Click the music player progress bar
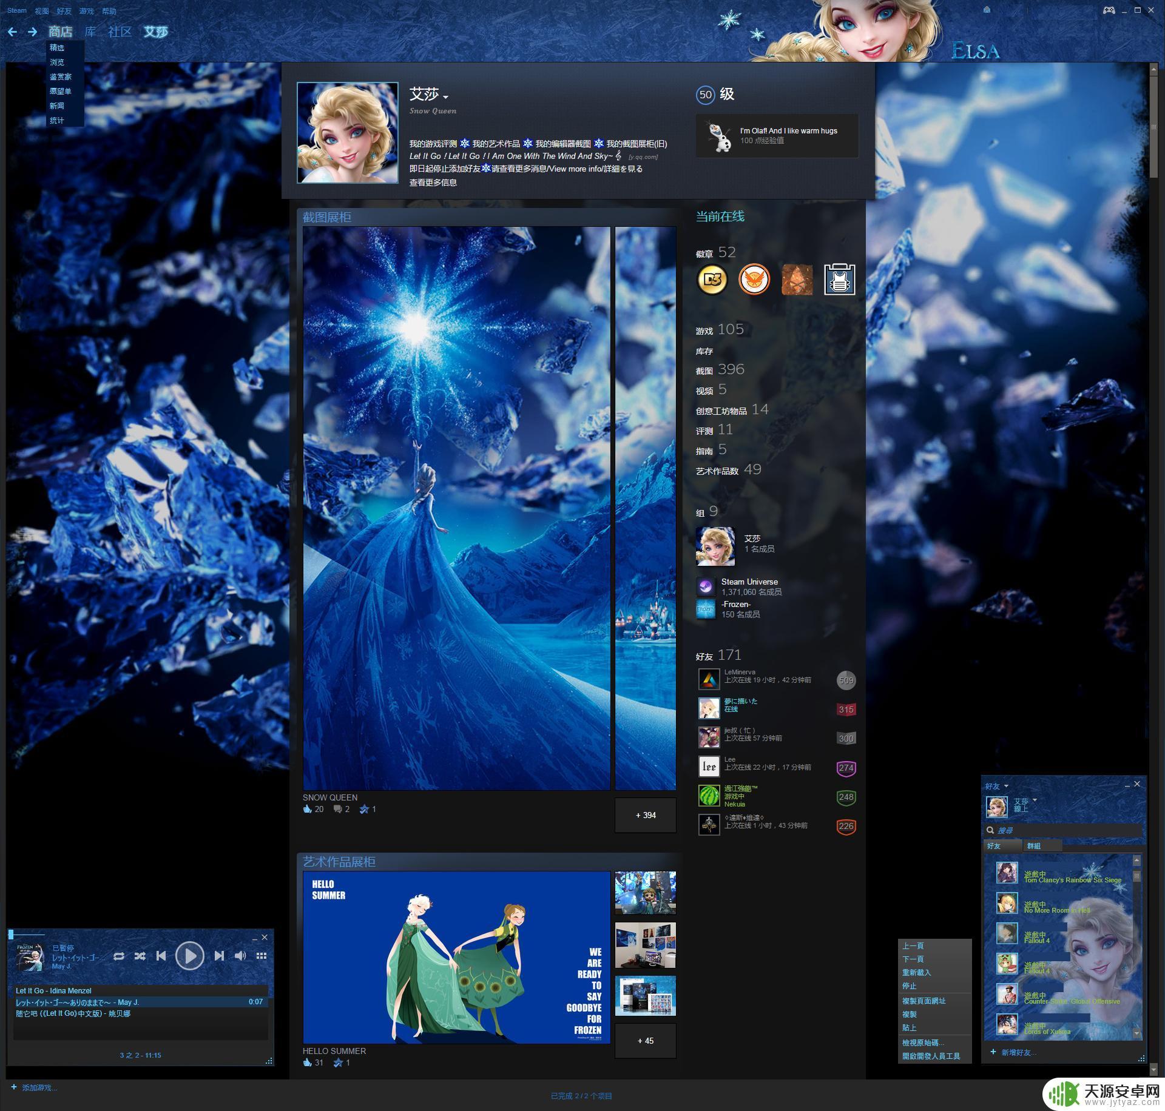1165x1111 pixels. coord(27,935)
